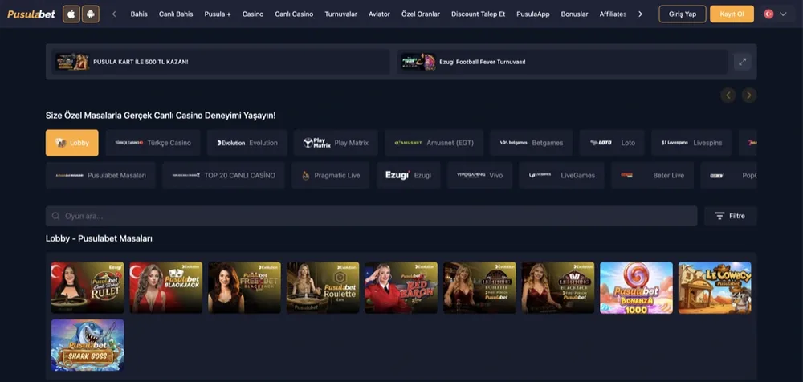
Task: Select the Lobby provider tab
Action: 72,143
